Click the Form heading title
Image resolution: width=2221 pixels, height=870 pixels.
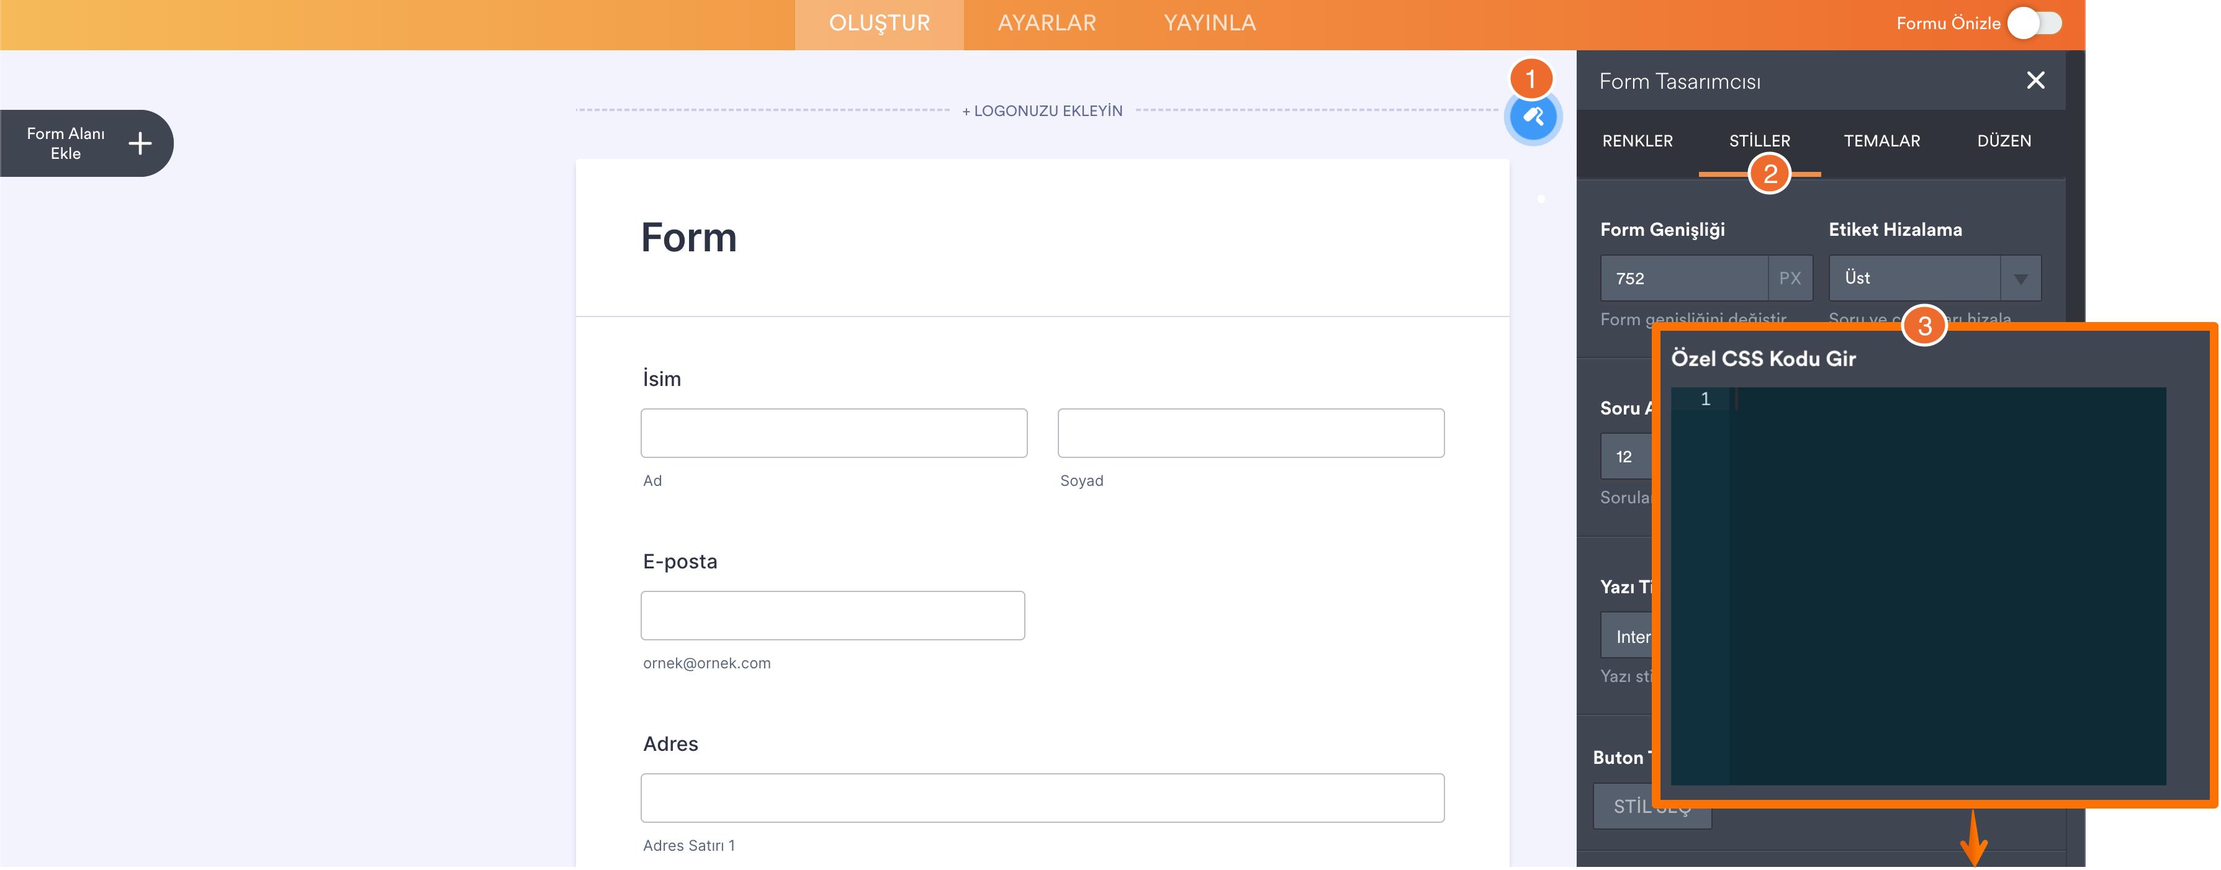point(688,238)
